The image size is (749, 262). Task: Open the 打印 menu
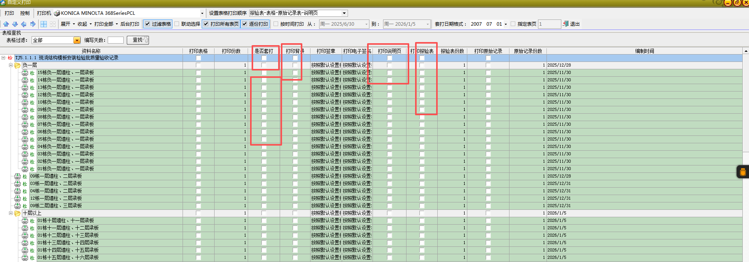coord(9,13)
